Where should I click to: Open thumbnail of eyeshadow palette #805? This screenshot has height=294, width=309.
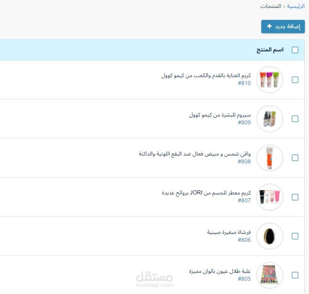[270, 275]
